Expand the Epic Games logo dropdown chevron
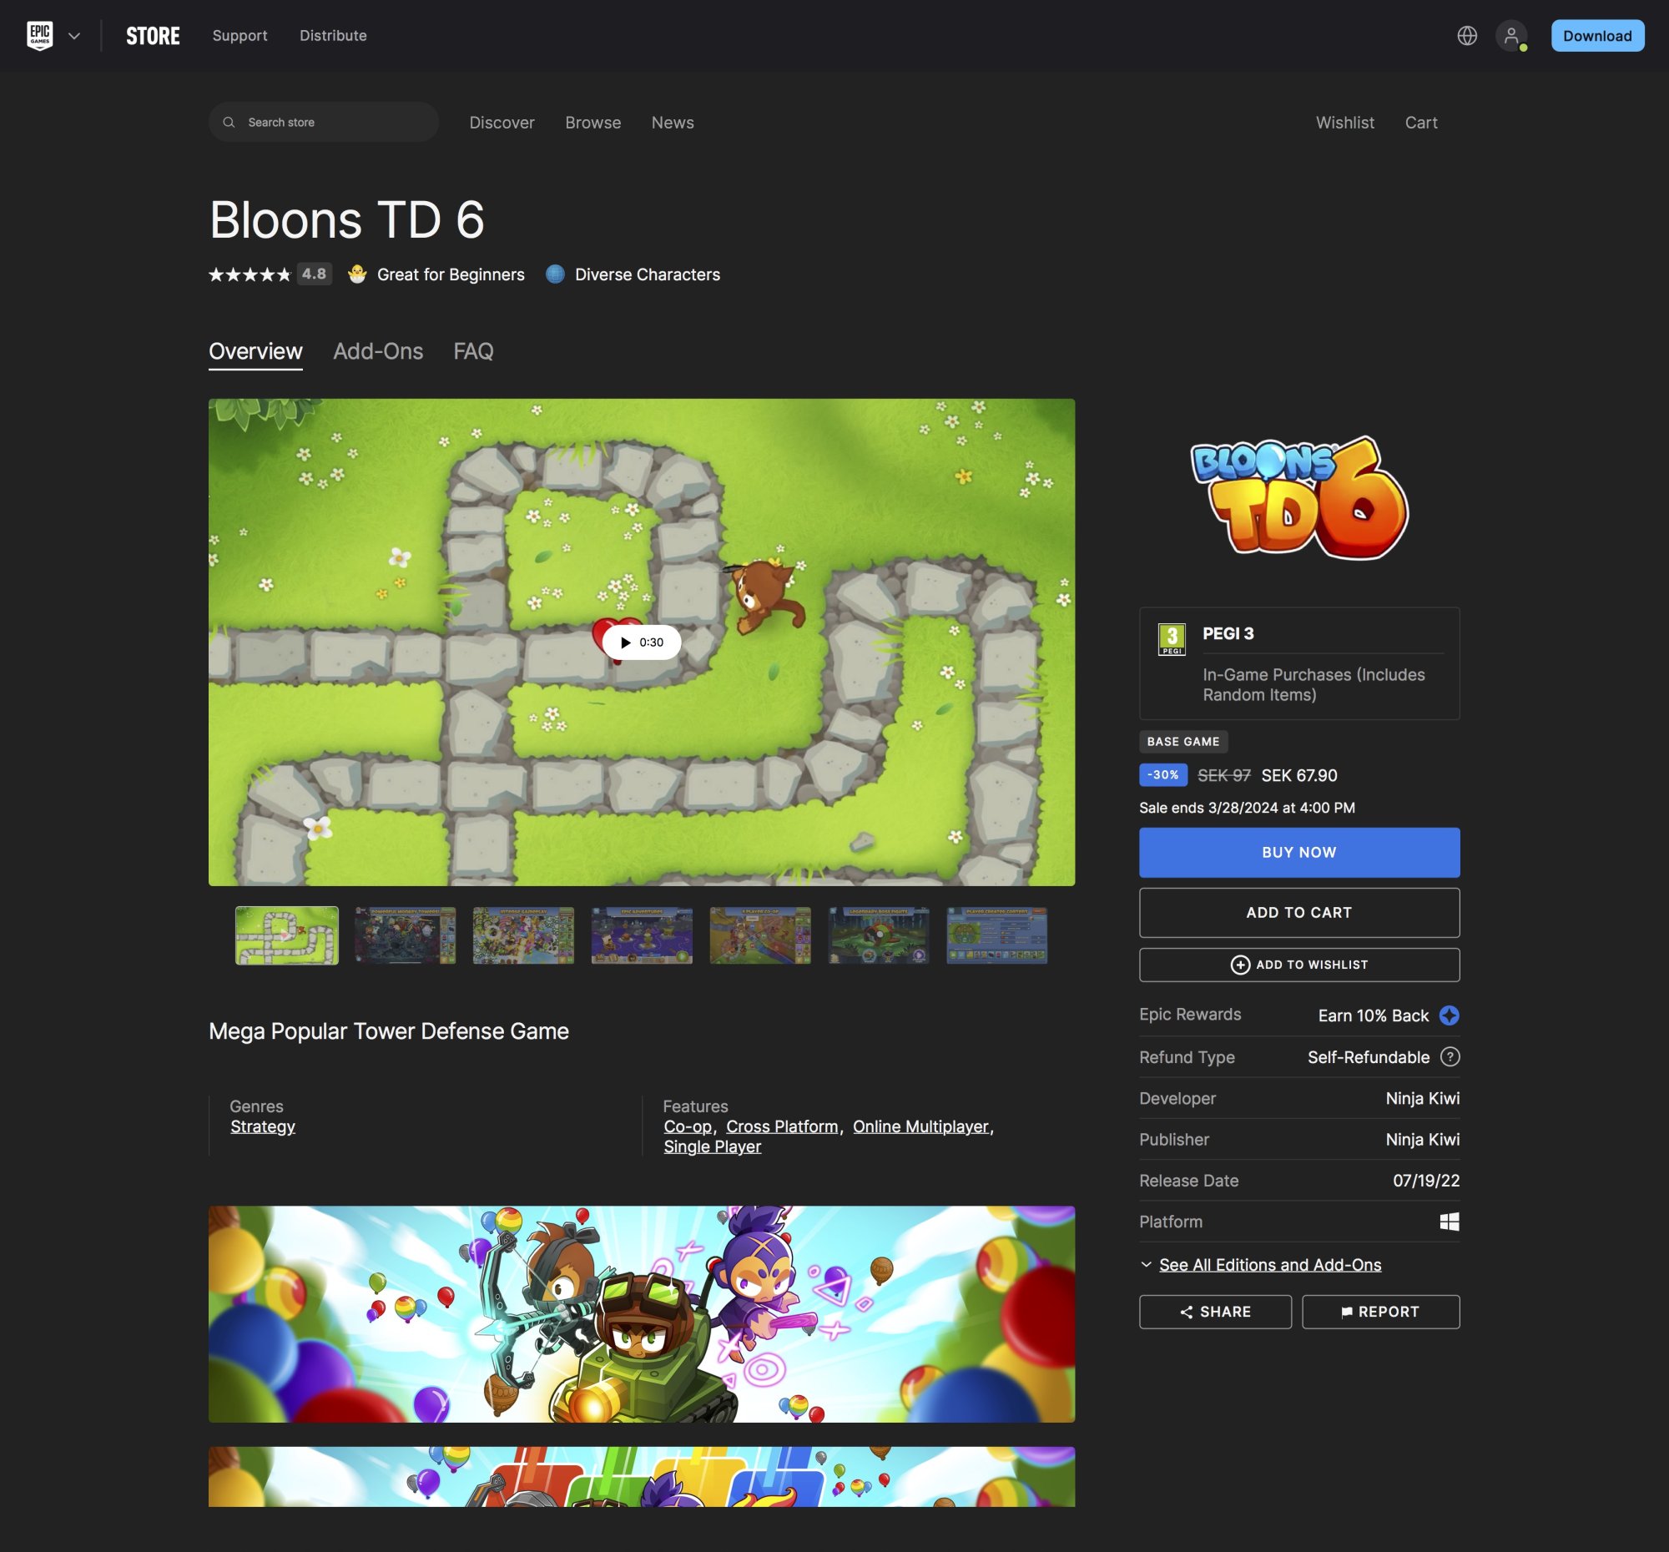 click(74, 36)
